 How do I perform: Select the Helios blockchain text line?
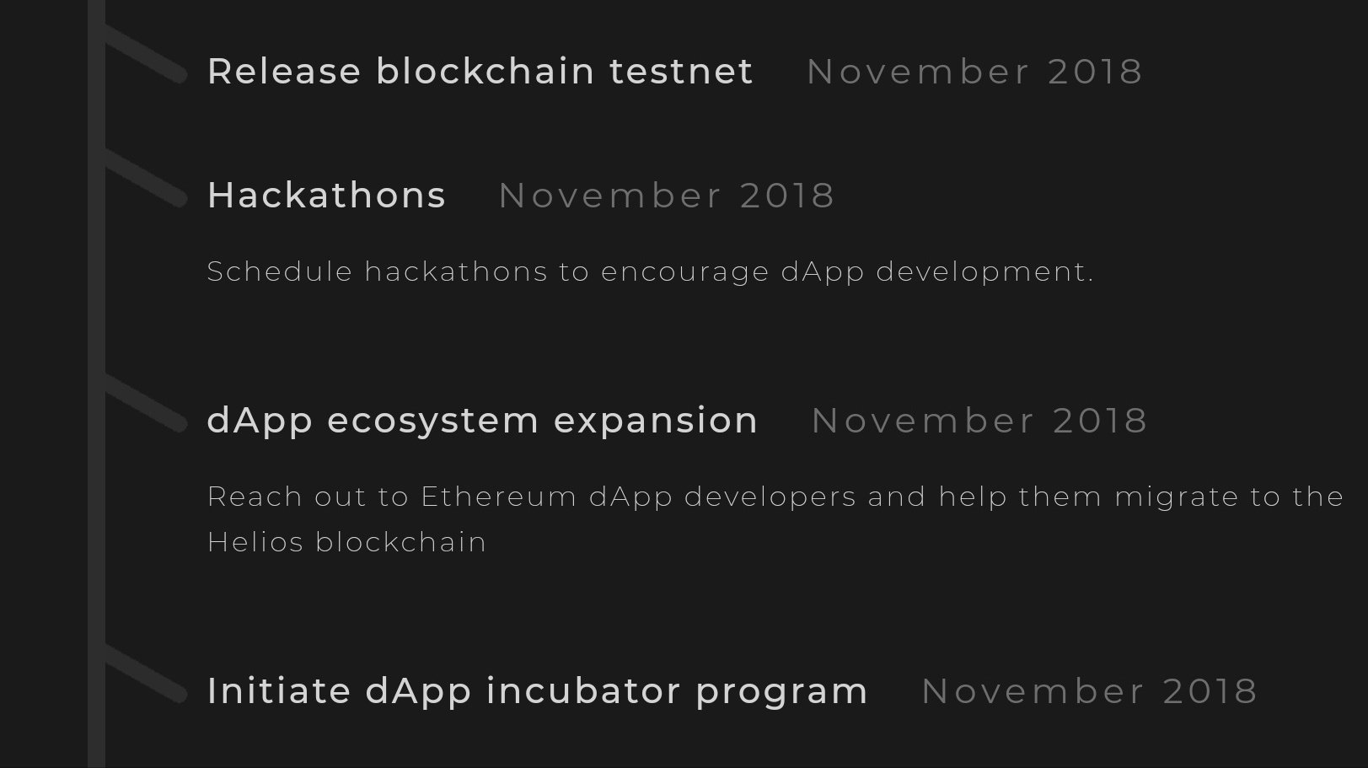346,542
